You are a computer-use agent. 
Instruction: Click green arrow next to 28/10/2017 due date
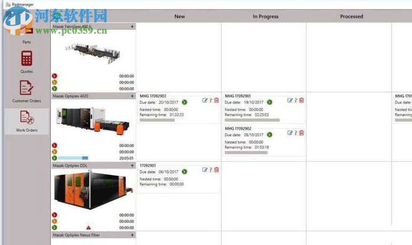click(x=269, y=135)
